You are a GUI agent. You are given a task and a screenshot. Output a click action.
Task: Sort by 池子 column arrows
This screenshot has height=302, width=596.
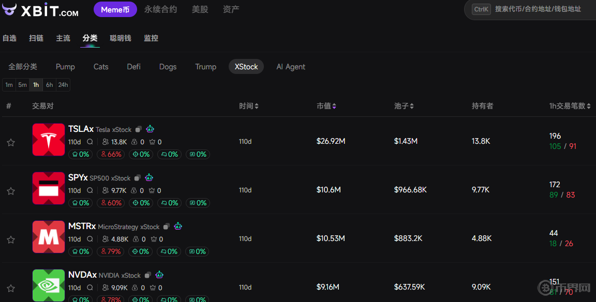412,106
